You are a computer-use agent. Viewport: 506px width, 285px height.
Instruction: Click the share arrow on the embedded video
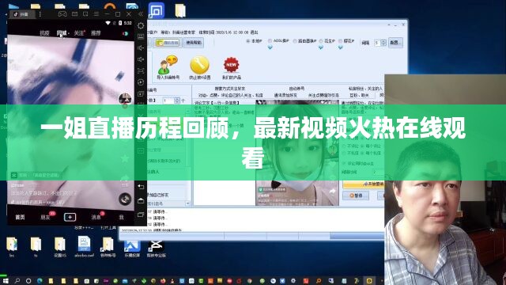pyautogui.click(x=332, y=192)
